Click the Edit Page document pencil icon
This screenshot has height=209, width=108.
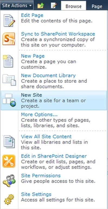(x=9, y=21)
